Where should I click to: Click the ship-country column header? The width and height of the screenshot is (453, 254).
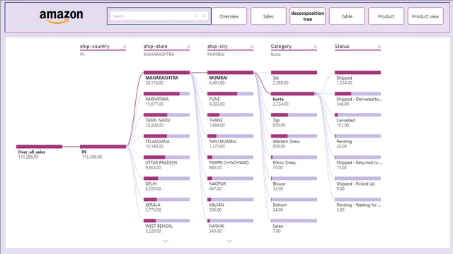click(95, 47)
